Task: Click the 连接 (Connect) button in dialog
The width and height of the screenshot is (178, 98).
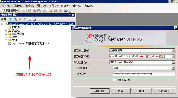Action: pos(100,91)
